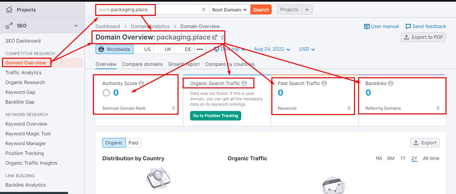Image resolution: width=456 pixels, height=194 pixels.
Task: Click Paid Search Keywords value 0
Action: (x=349, y=108)
